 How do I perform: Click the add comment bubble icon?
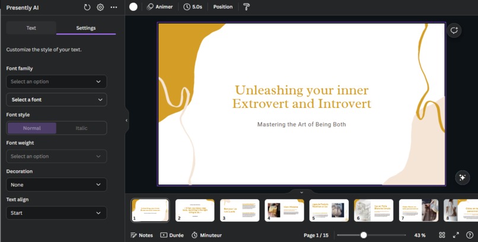(x=454, y=30)
